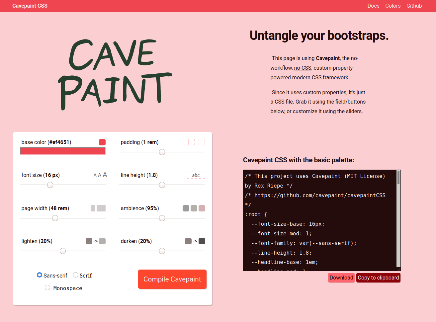Click the 'darken (20%)' label
The width and height of the screenshot is (436, 322).
136,241
